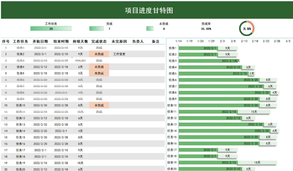293x171 pixels.
Task: Select the 2022/2/28 end date in 任务15 row
Action: coord(61,137)
